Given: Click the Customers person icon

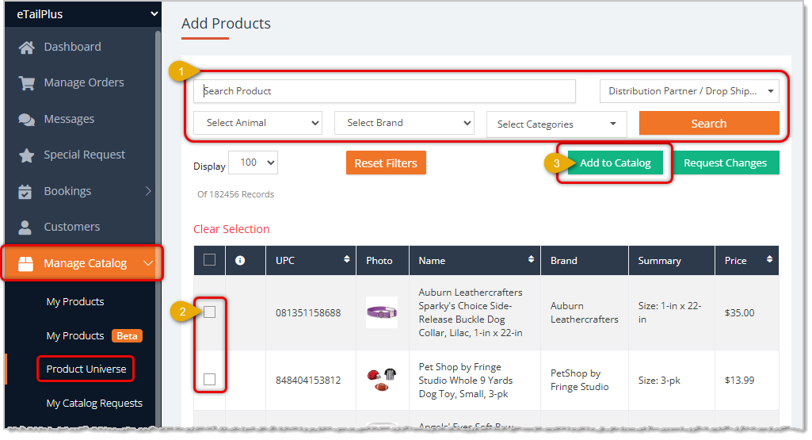Looking at the screenshot, I should click(25, 227).
